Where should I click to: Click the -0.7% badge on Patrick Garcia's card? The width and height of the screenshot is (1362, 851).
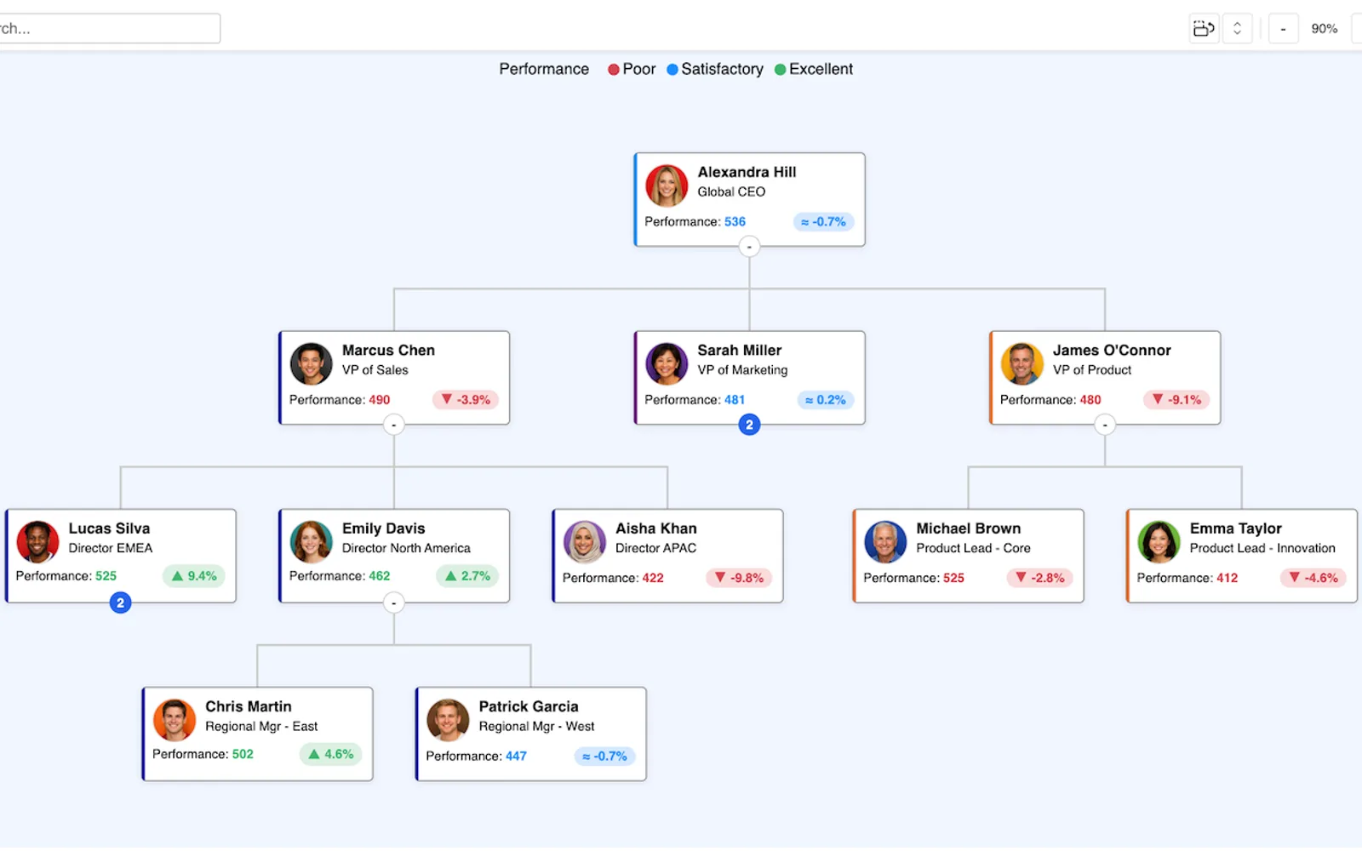[604, 756]
